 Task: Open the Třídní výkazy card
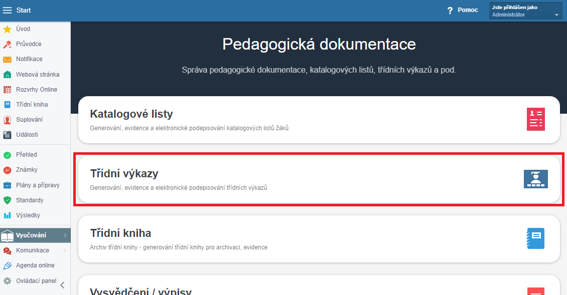[x=301, y=179]
